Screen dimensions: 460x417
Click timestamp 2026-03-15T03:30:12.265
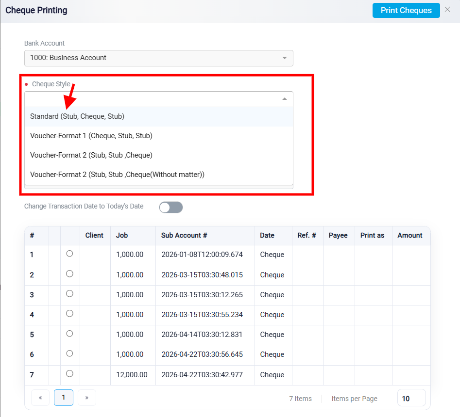[x=202, y=295]
